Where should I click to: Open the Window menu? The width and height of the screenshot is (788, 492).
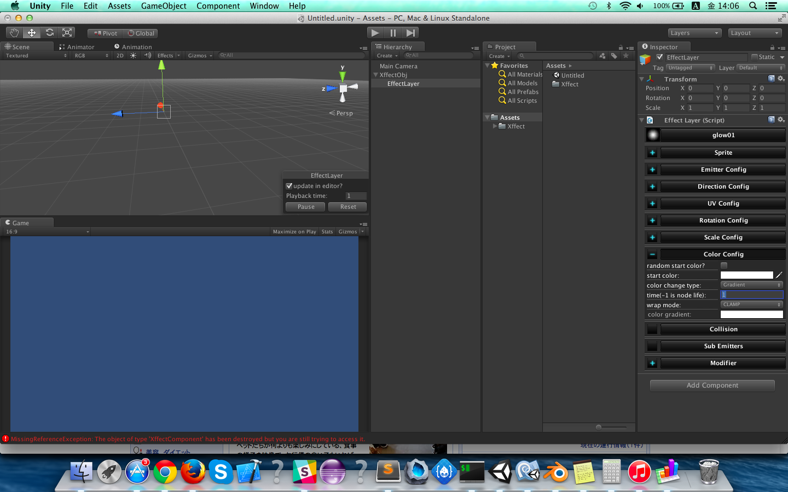264,6
